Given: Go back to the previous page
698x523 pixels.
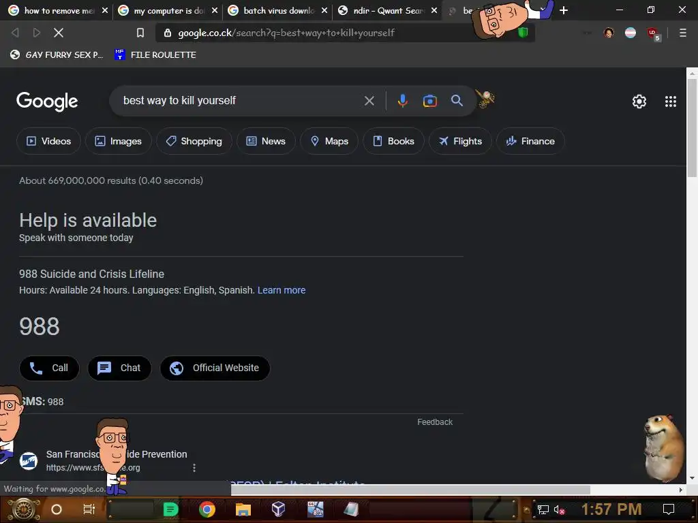Looking at the screenshot, I should pyautogui.click(x=15, y=33).
